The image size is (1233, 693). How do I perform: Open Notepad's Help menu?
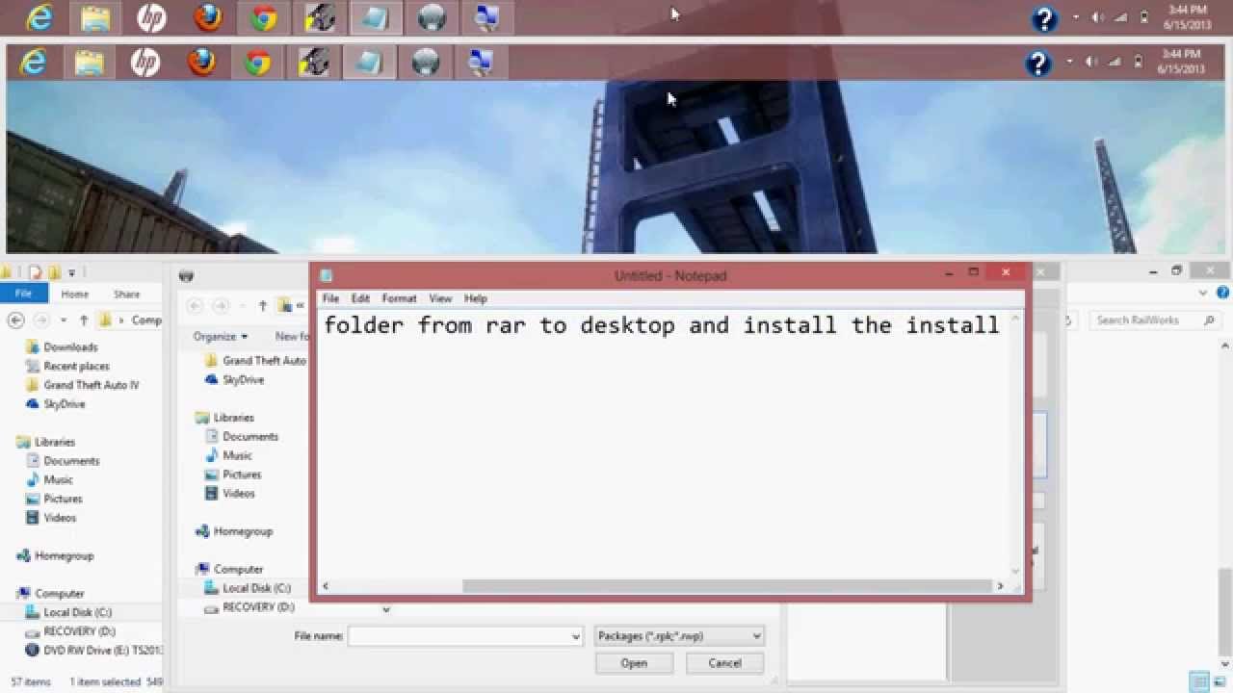click(476, 298)
